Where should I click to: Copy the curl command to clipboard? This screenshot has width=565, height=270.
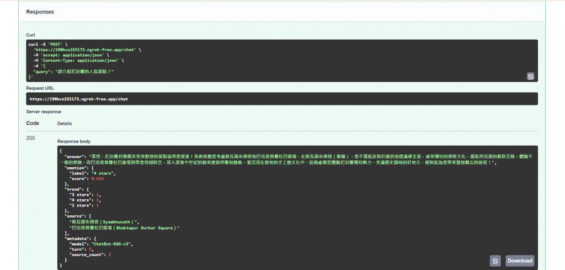[530, 76]
